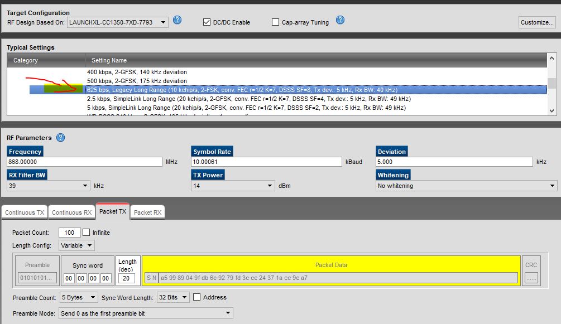Click the settings list scroll up arrow

(552, 58)
